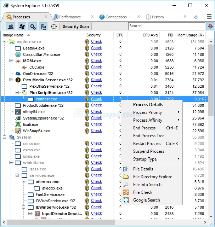This screenshot has height=227, width=215.
Task: Collapse the System tree node
Action: click(x=5, y=137)
